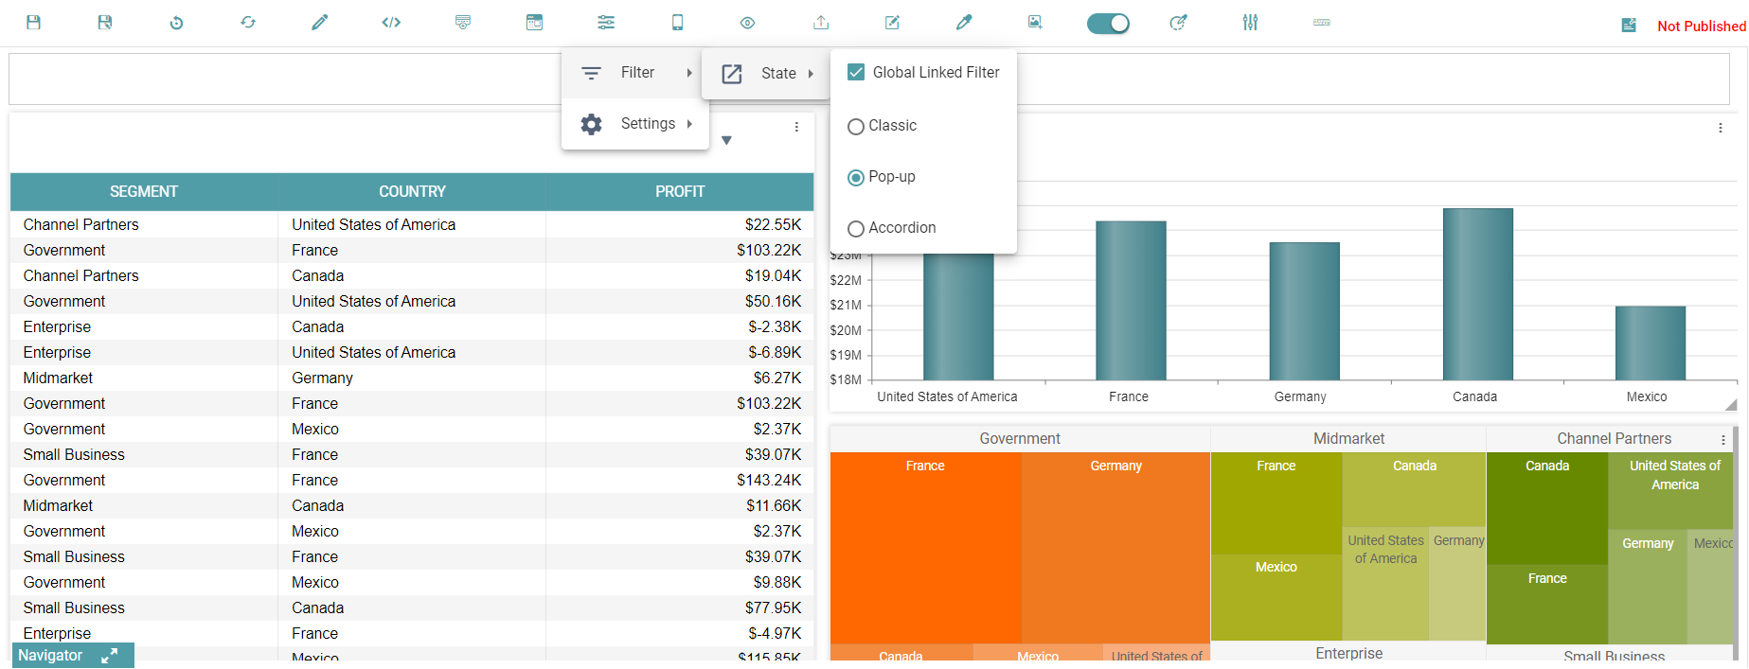Turn off the toolbar toggle switch

point(1108,24)
